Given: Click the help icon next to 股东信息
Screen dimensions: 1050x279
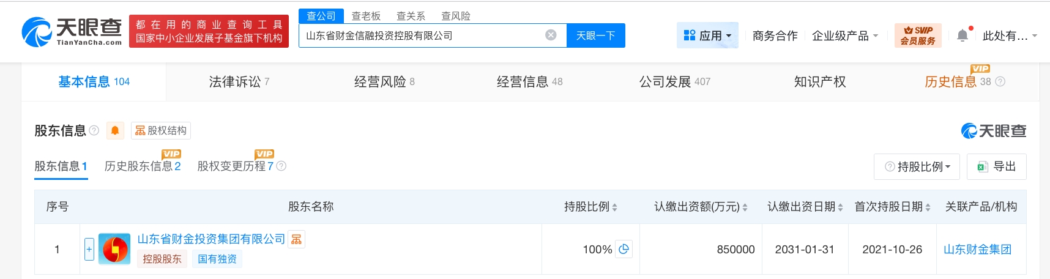Looking at the screenshot, I should point(94,130).
